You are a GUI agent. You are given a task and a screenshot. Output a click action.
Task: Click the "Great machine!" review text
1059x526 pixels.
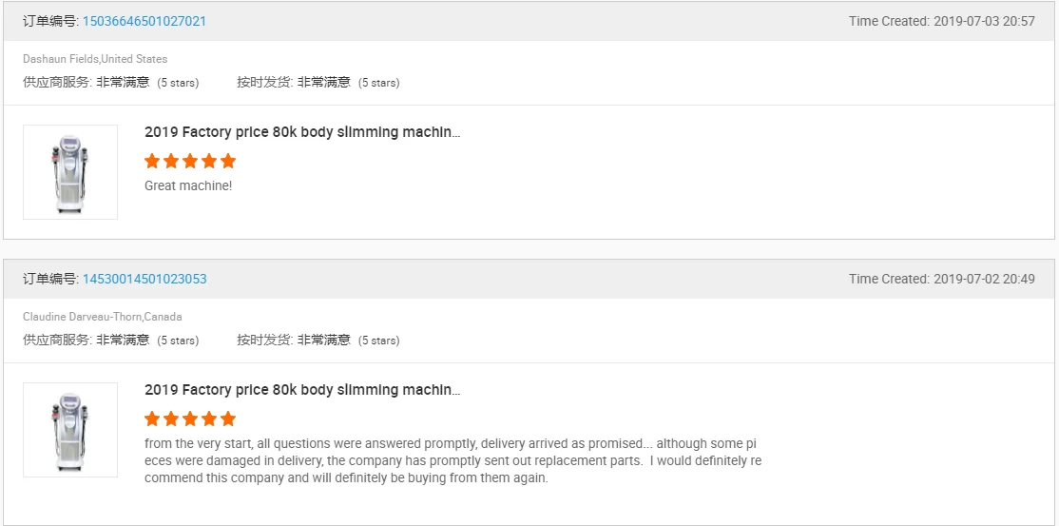coord(188,186)
